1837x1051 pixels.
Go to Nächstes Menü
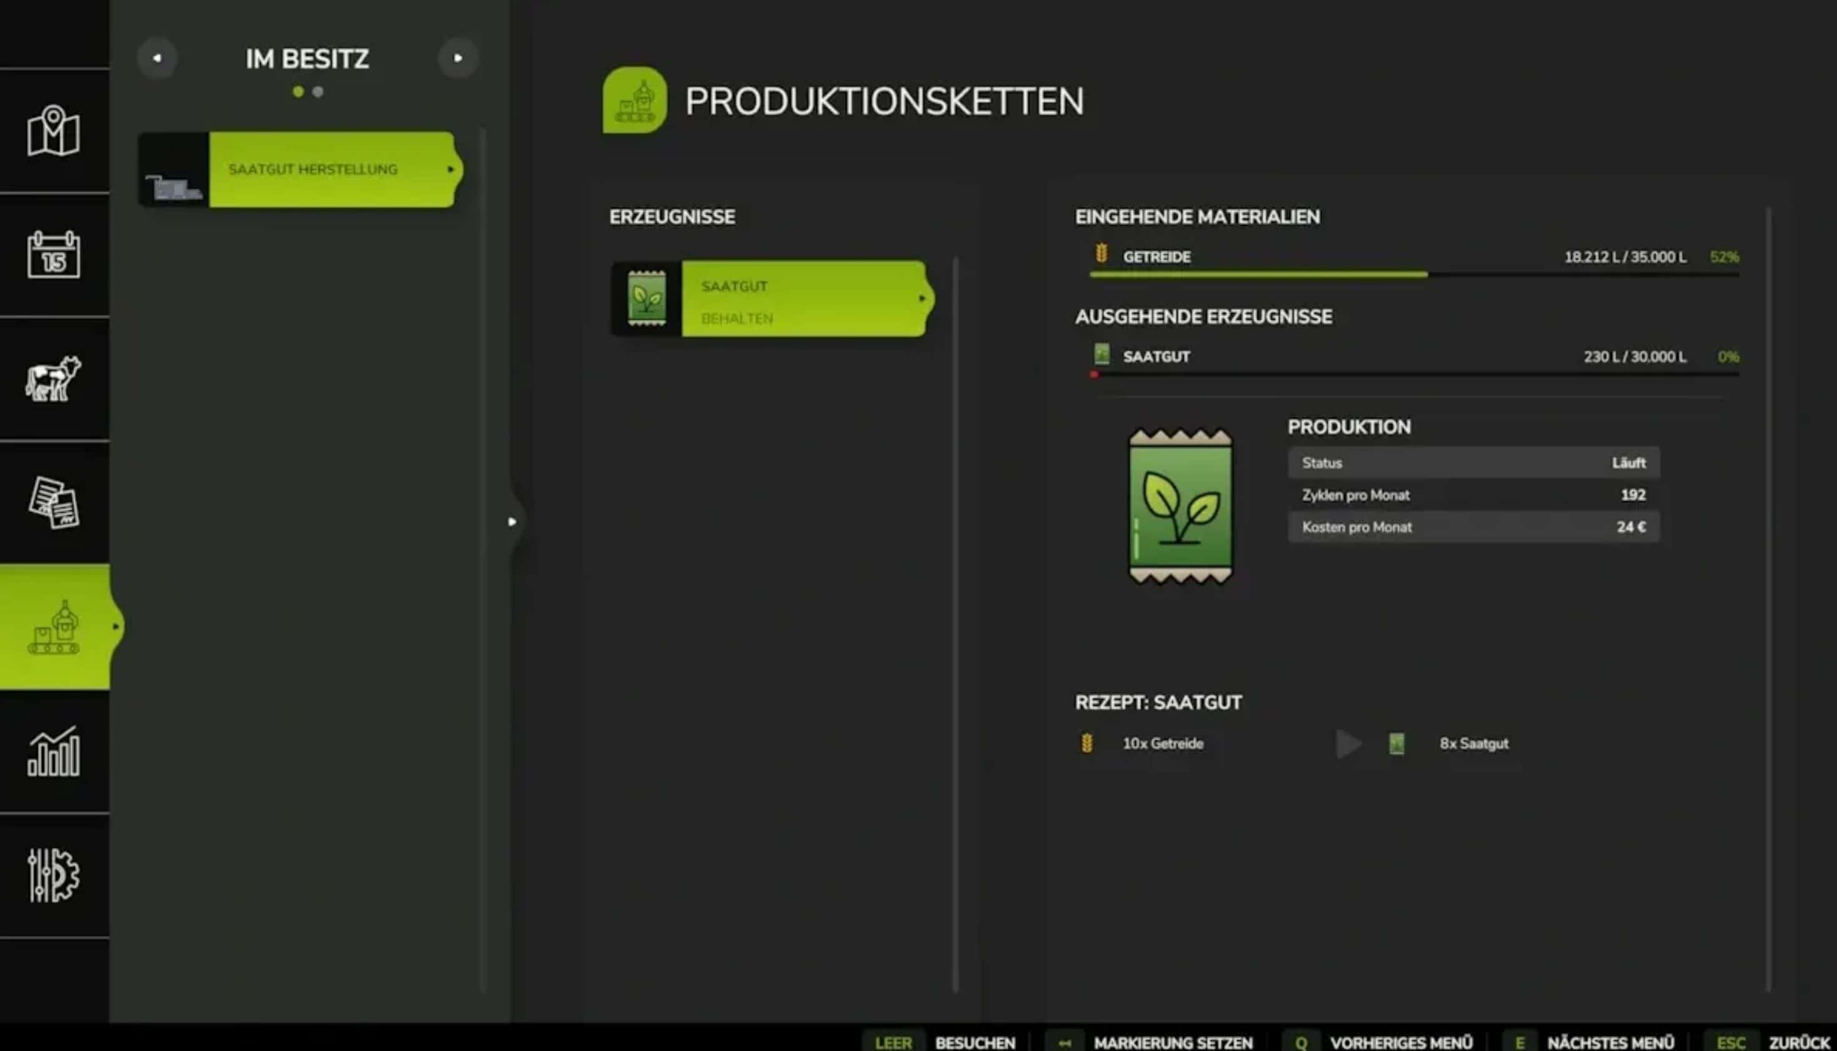click(x=1610, y=1042)
